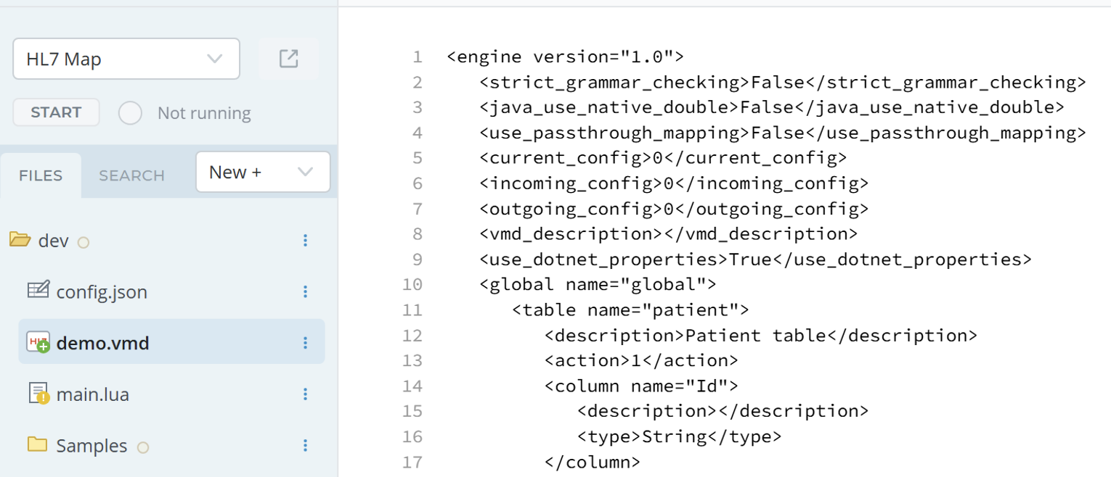This screenshot has height=477, width=1111.
Task: Open the dev folder's three-dot menu
Action: 306,240
